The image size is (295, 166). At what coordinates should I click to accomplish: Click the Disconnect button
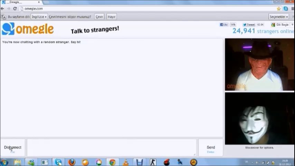click(12, 148)
